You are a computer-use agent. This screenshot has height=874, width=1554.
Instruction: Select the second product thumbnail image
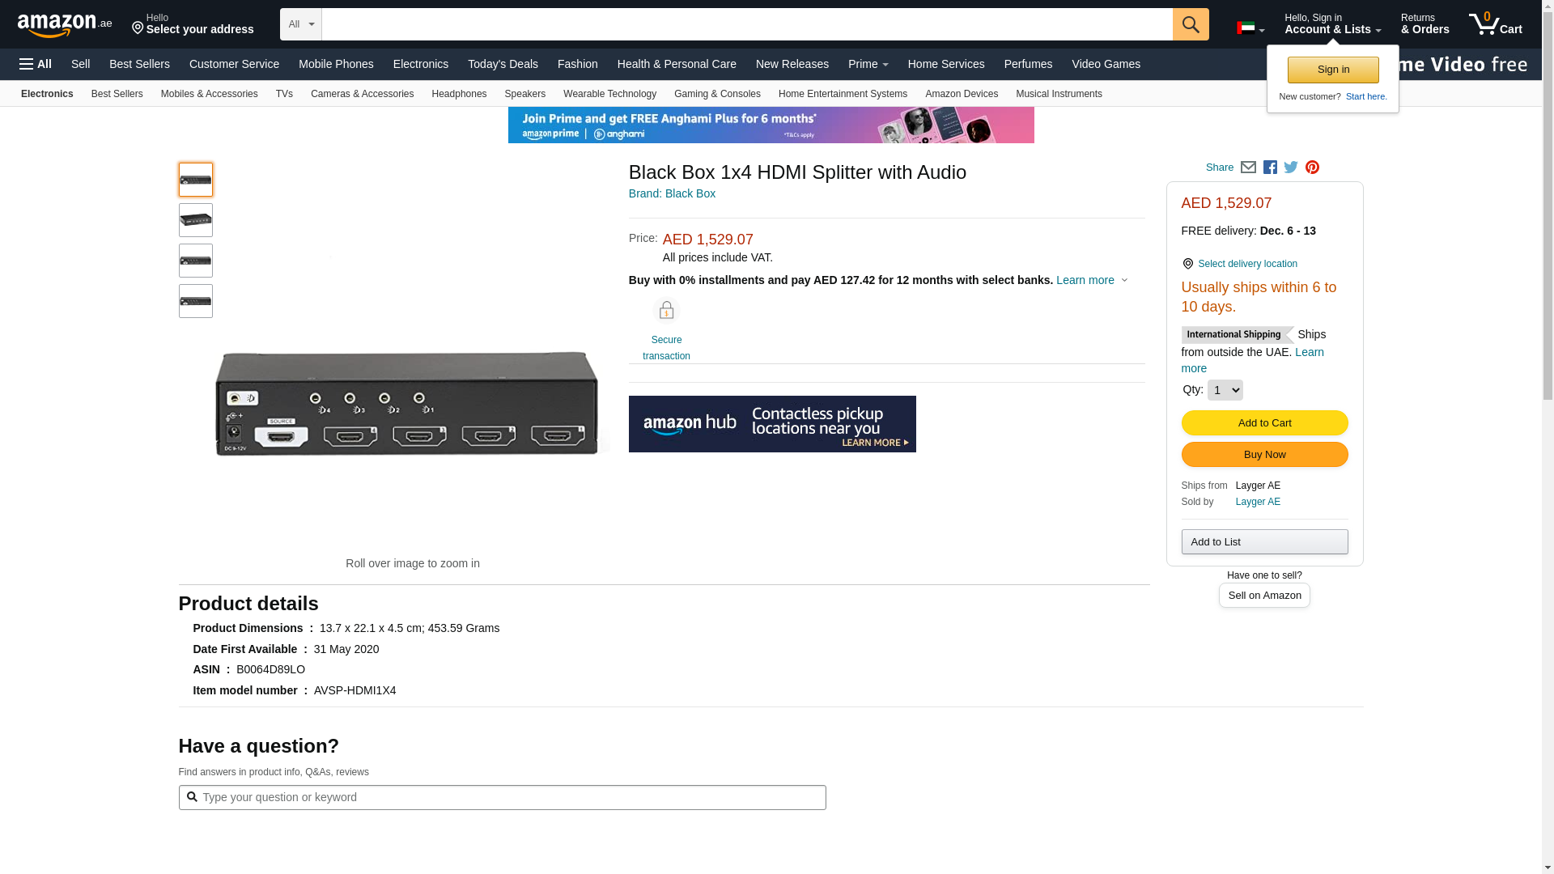tap(196, 220)
